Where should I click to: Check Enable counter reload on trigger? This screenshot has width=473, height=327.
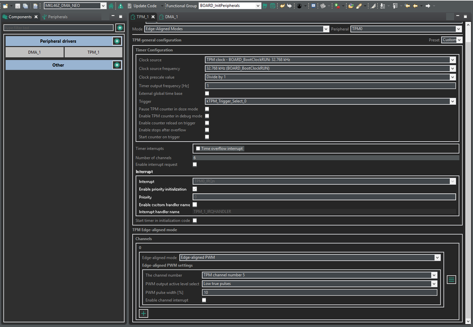tap(207, 123)
